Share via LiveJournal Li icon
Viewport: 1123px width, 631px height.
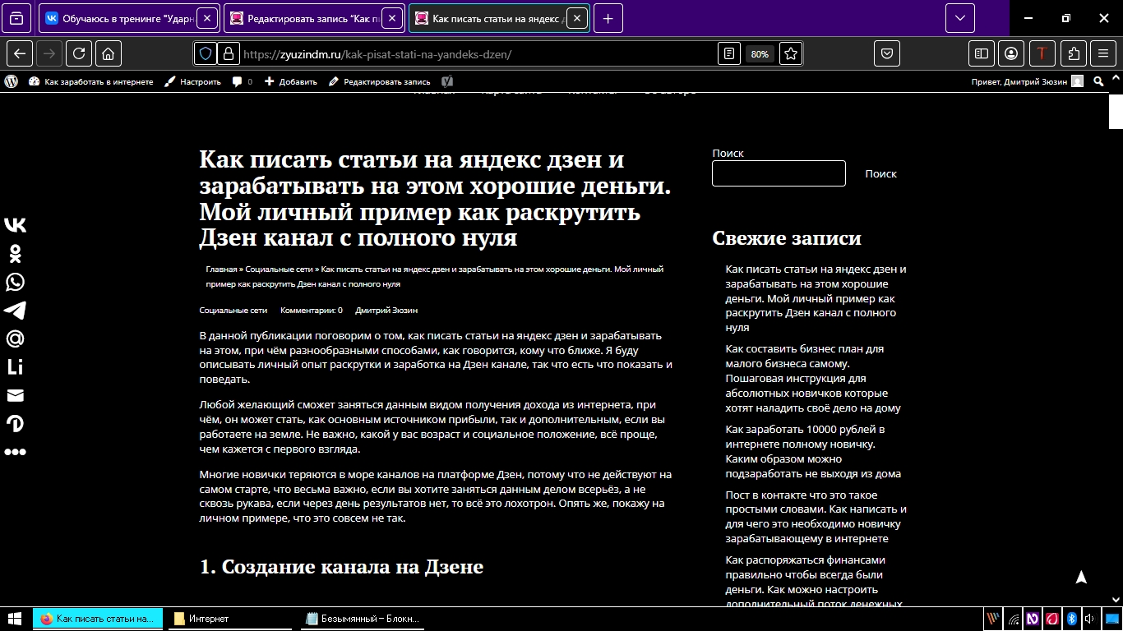click(x=15, y=367)
